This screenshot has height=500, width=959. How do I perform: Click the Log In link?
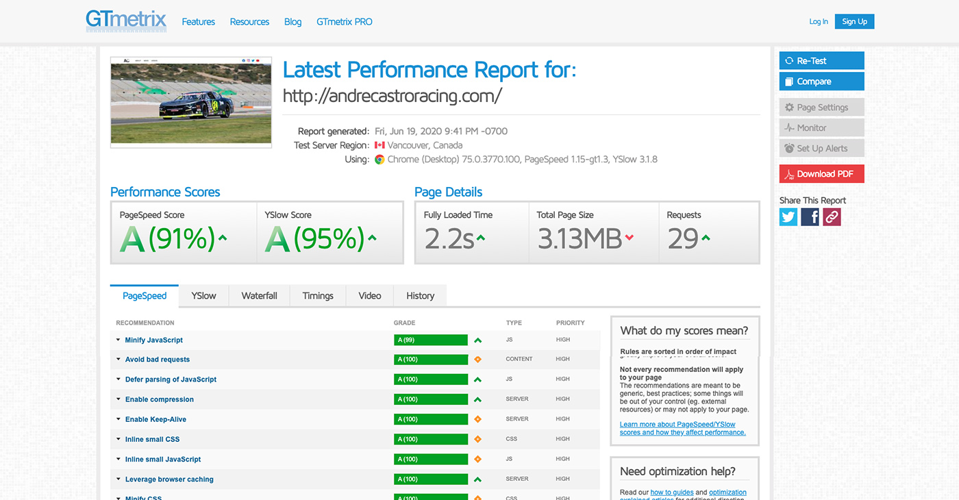click(819, 22)
